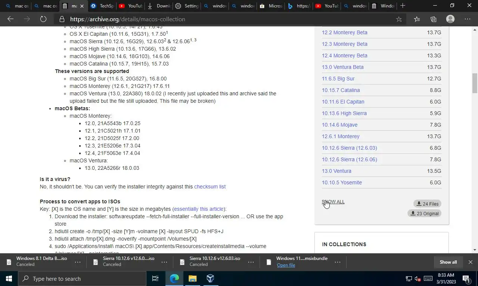Screen dimensions: 478x286
Task: Open the Favorites list in the toolbar
Action: coord(417,19)
